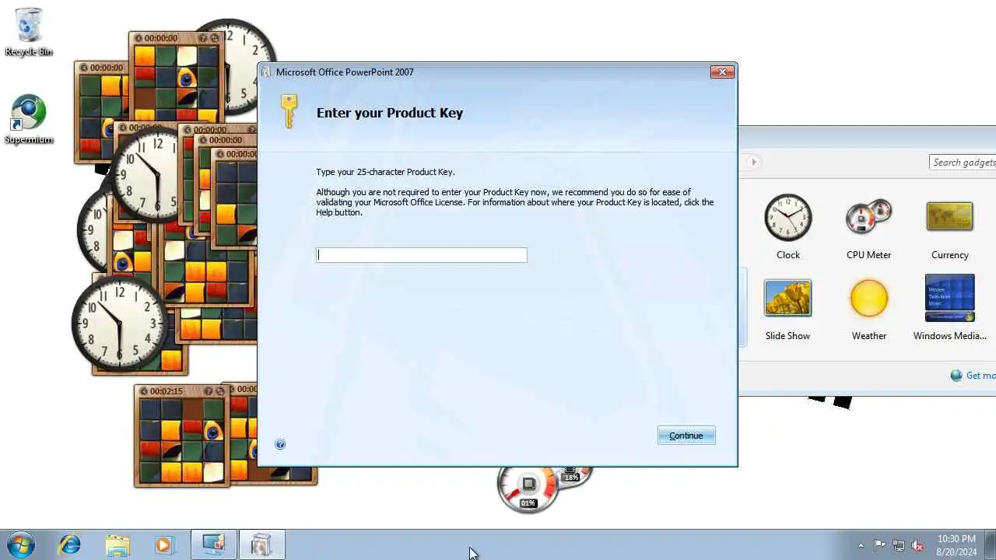Open the Action Center flag icon

pos(879,545)
